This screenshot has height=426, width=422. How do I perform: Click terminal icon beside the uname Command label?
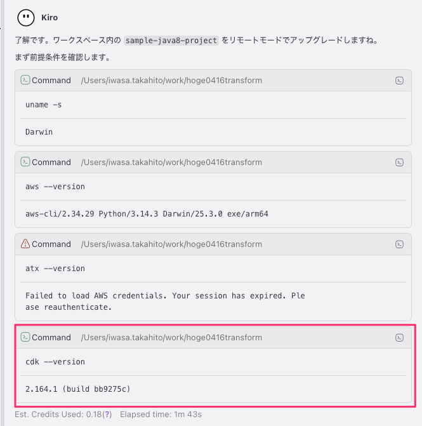point(25,80)
